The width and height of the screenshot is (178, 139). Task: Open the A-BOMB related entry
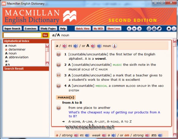point(74,122)
